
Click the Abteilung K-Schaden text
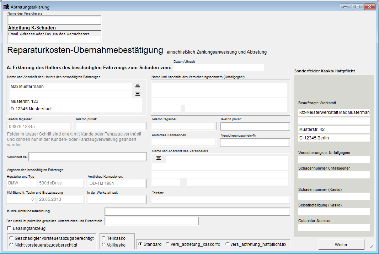(x=32, y=28)
